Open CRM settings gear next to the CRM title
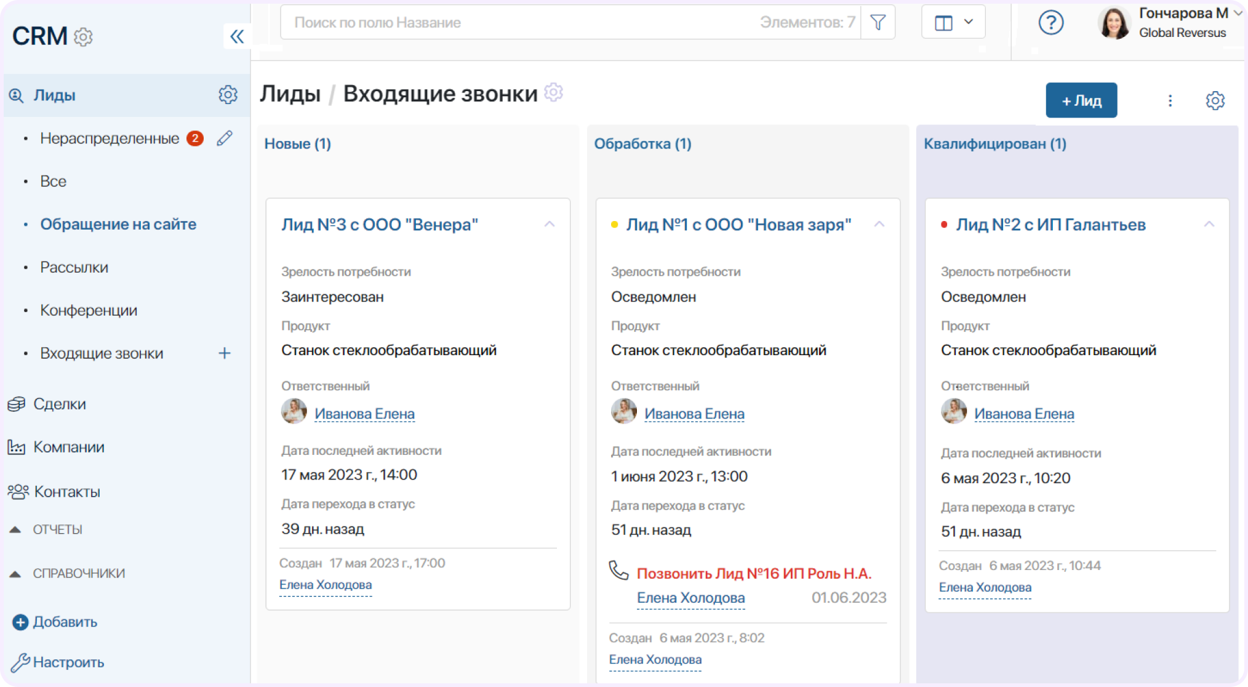 tap(83, 37)
